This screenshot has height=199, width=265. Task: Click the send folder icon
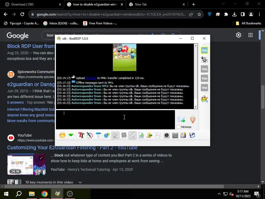click(x=150, y=135)
